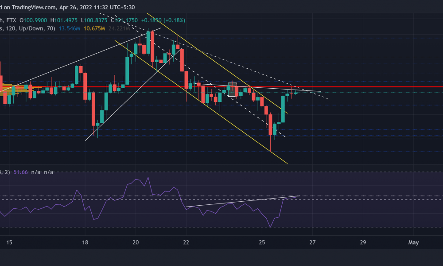Click the RSI value 51.66

pyautogui.click(x=21, y=172)
